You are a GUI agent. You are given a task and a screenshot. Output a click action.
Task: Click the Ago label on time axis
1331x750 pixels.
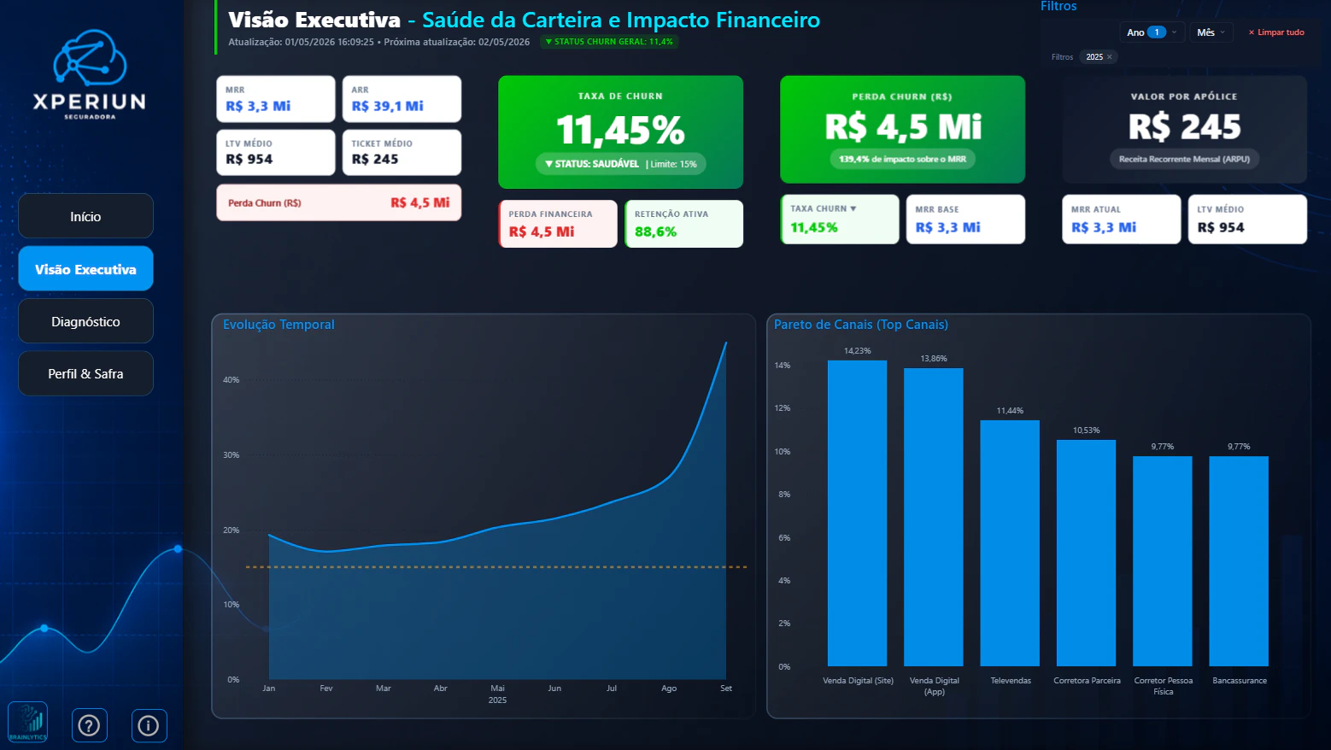(x=669, y=688)
